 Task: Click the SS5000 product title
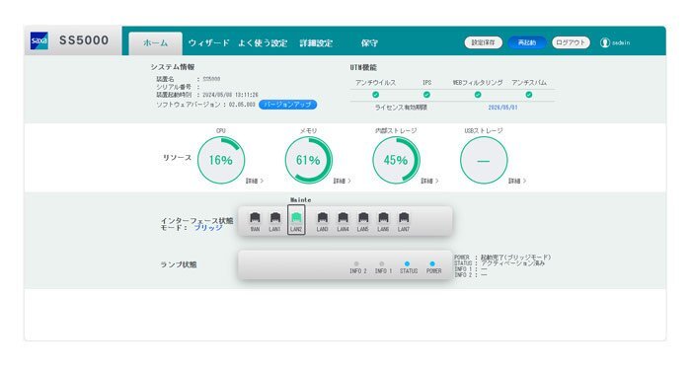point(84,40)
